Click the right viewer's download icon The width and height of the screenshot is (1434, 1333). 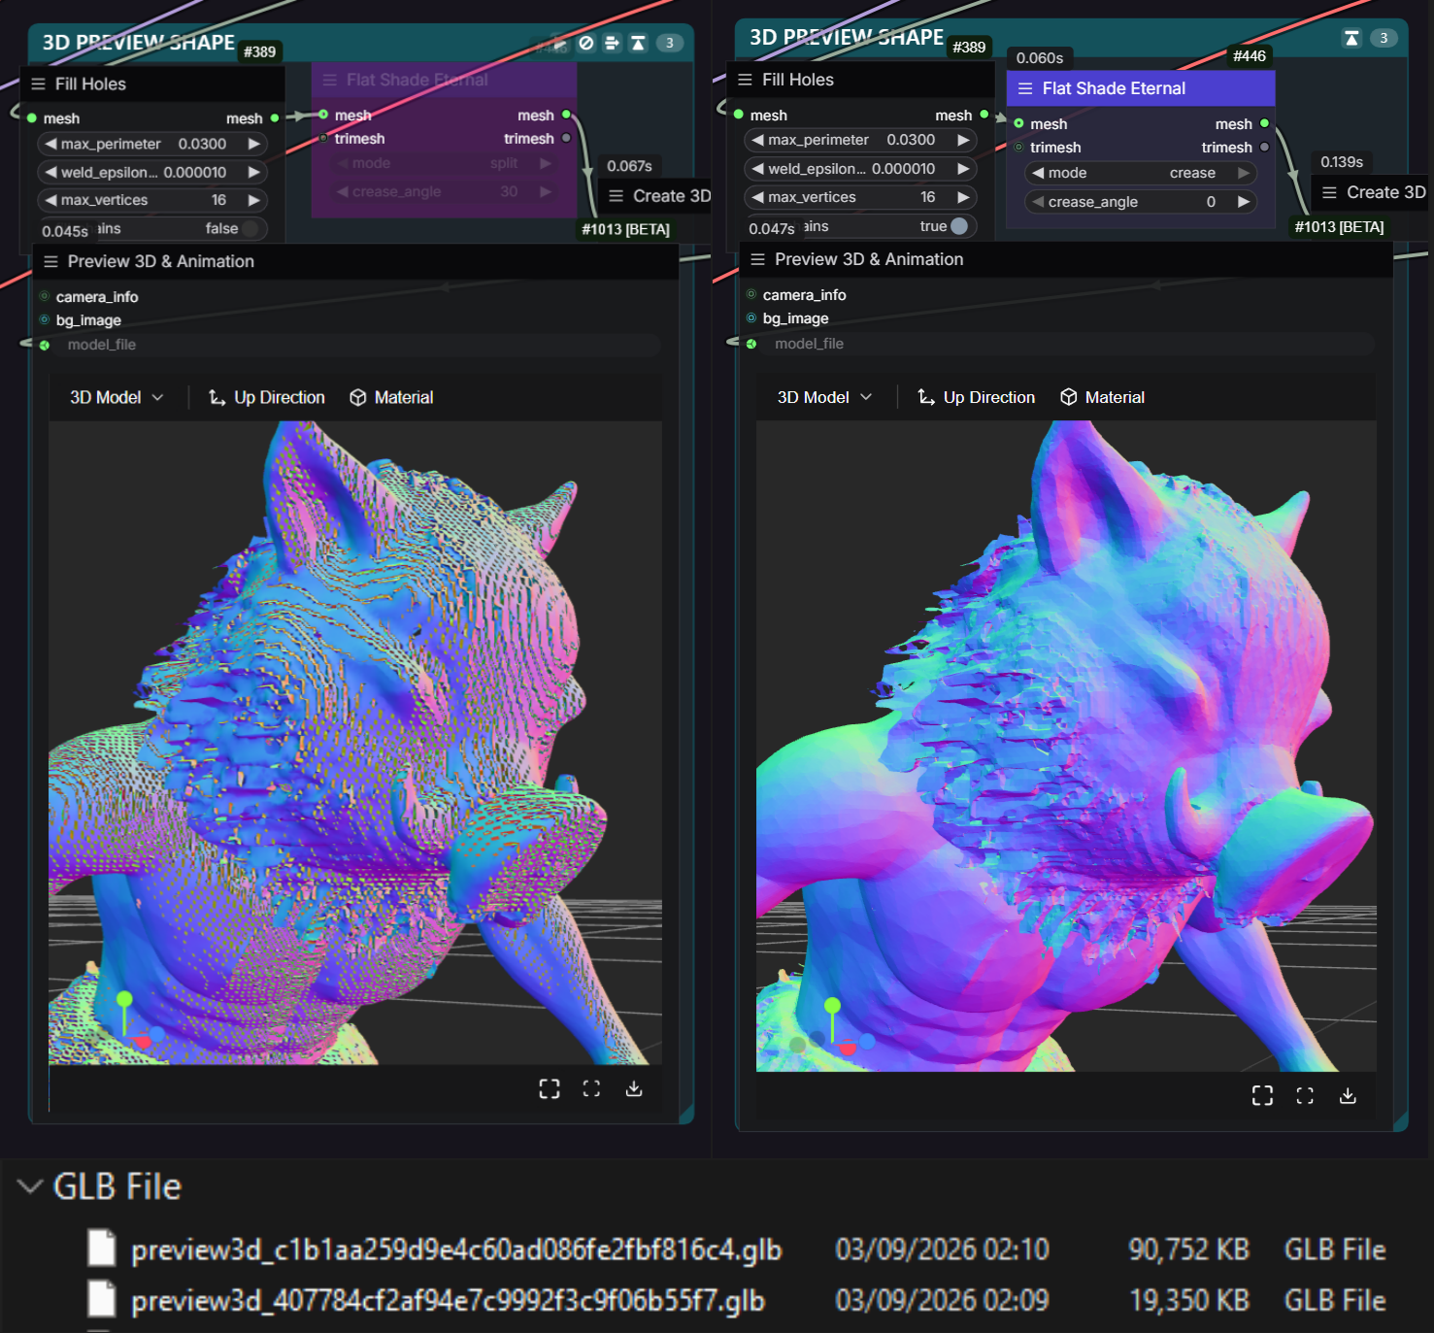(1348, 1095)
